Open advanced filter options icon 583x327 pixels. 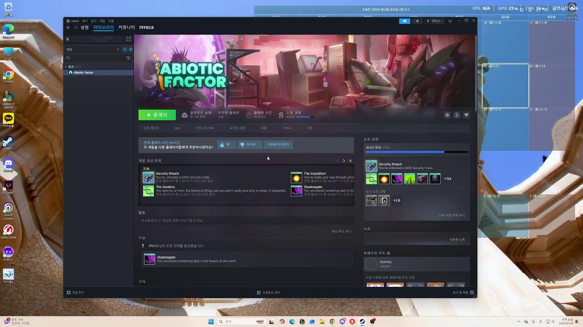(128, 58)
